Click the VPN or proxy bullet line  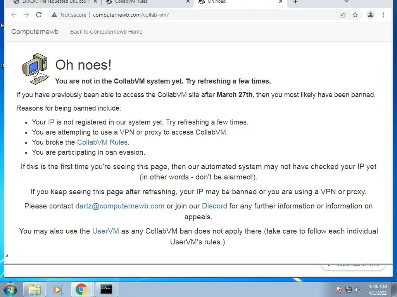coord(129,132)
